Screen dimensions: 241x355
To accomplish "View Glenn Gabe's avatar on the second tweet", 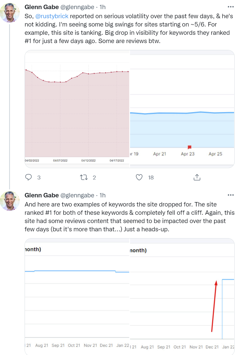I will (x=10, y=201).
